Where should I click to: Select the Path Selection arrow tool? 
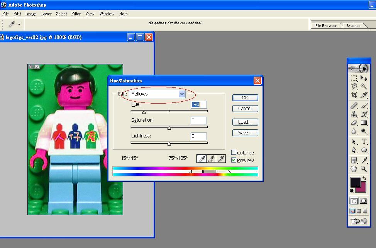click(x=354, y=141)
